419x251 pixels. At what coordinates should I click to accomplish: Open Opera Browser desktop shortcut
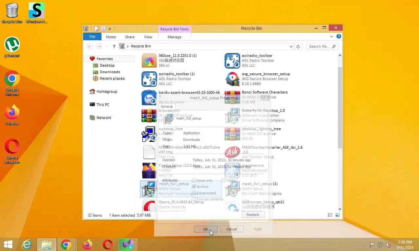[x=12, y=151]
